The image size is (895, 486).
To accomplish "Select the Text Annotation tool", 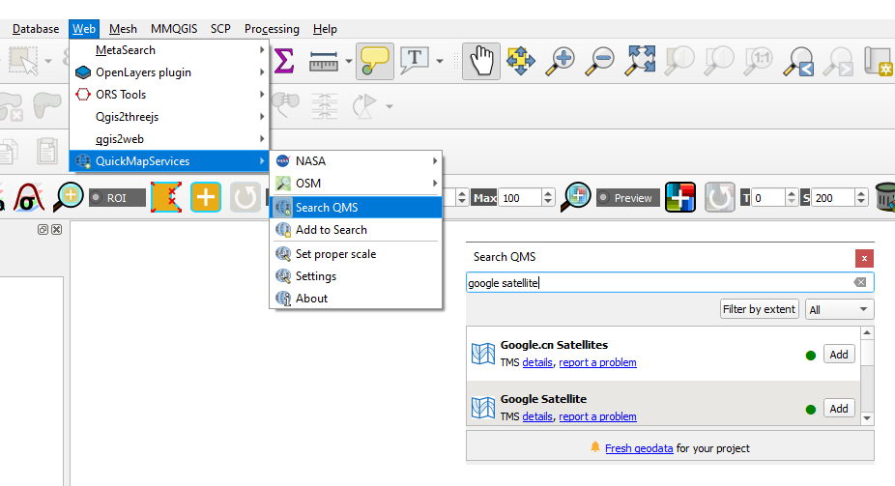I will coord(415,61).
